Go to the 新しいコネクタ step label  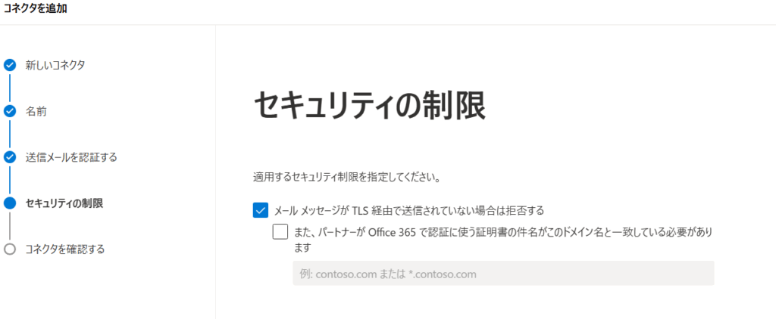[x=55, y=65]
